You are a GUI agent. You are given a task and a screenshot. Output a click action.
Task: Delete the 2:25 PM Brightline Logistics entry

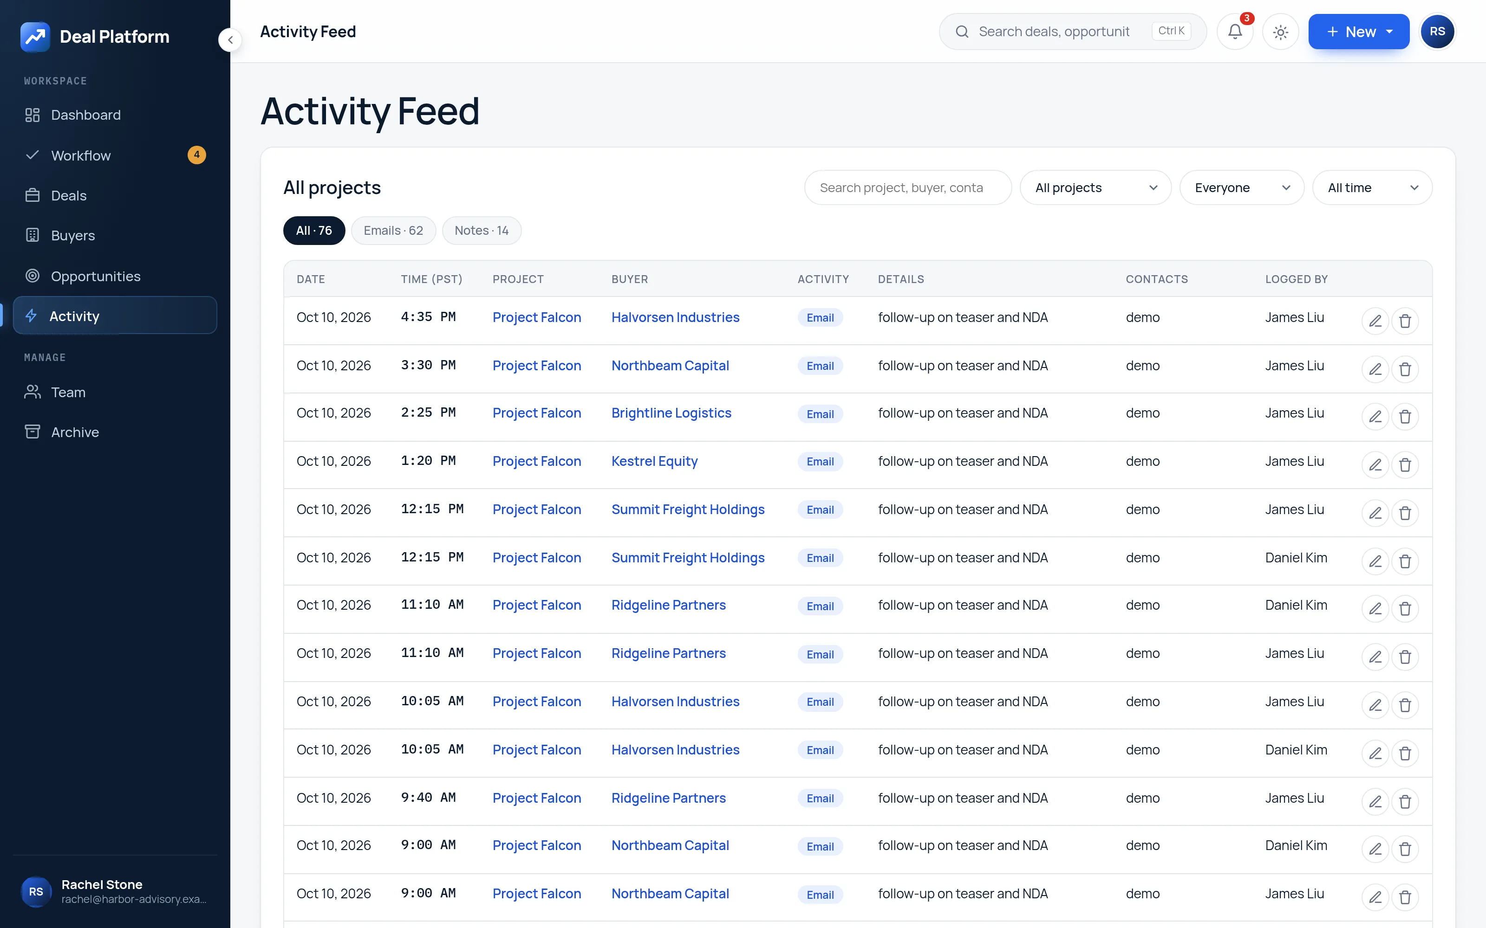[1405, 417]
